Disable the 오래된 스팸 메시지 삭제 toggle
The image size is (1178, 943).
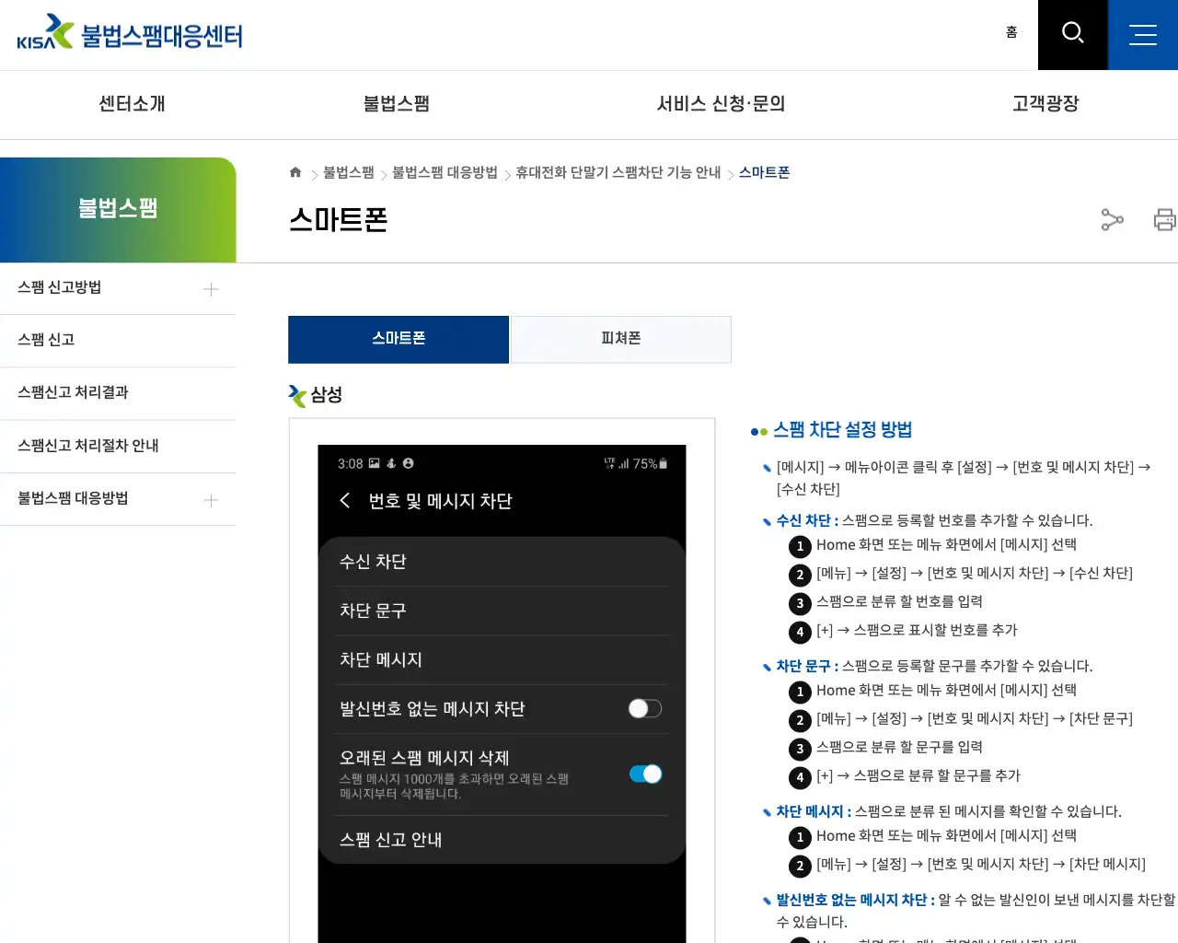[x=645, y=774]
